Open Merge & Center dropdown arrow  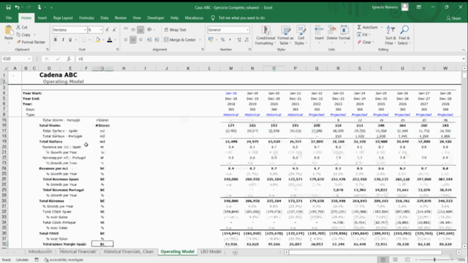pos(200,39)
